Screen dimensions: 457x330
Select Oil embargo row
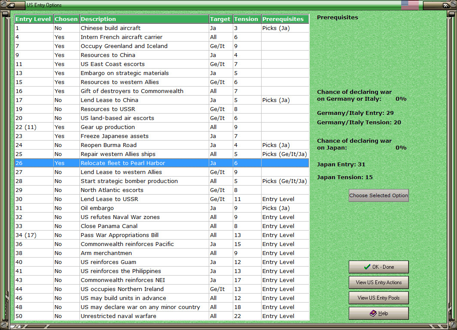click(162, 208)
